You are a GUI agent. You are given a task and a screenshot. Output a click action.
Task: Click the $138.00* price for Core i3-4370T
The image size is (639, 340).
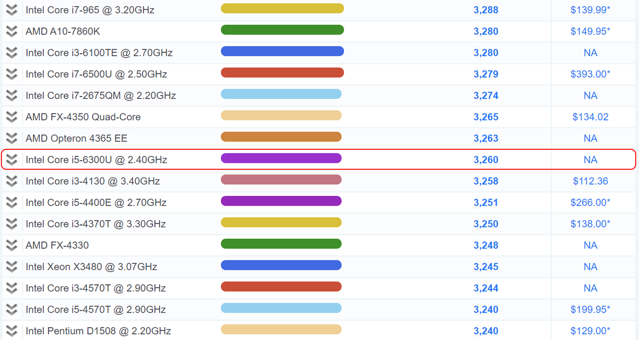[x=590, y=224]
